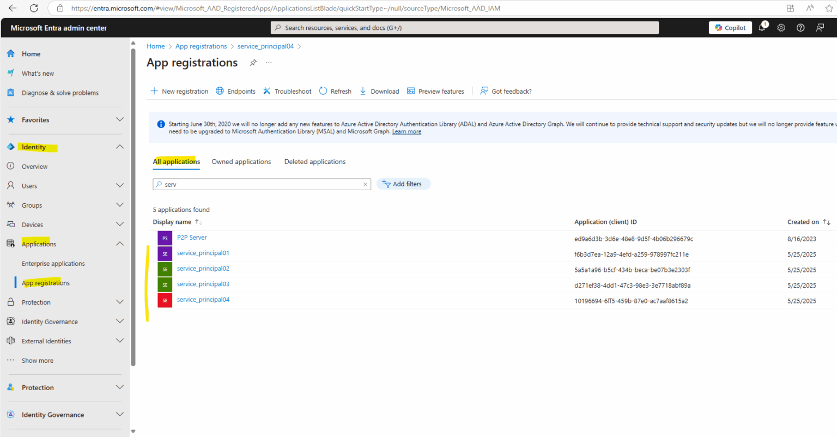The height and width of the screenshot is (437, 837).
Task: Launch the Troubleshoot tool
Action: point(287,91)
